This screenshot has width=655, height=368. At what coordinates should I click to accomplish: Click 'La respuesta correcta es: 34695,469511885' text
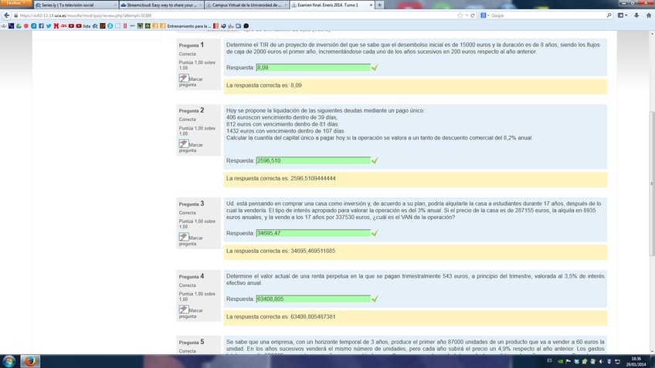tap(280, 252)
